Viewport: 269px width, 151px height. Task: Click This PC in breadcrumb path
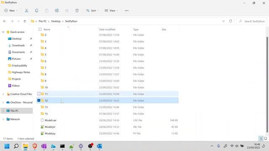42,21
